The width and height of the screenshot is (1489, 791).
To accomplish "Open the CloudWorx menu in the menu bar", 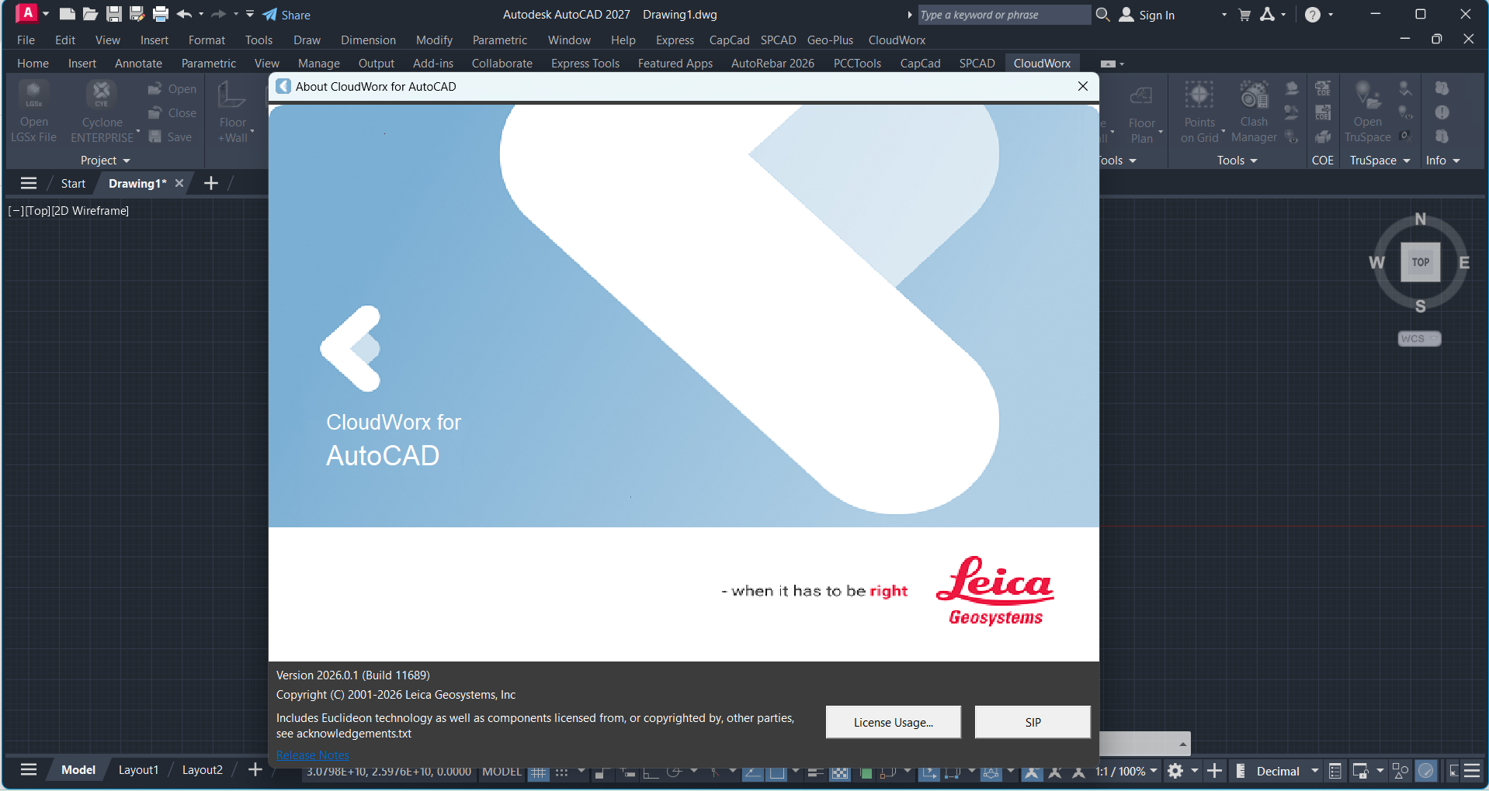I will click(897, 40).
